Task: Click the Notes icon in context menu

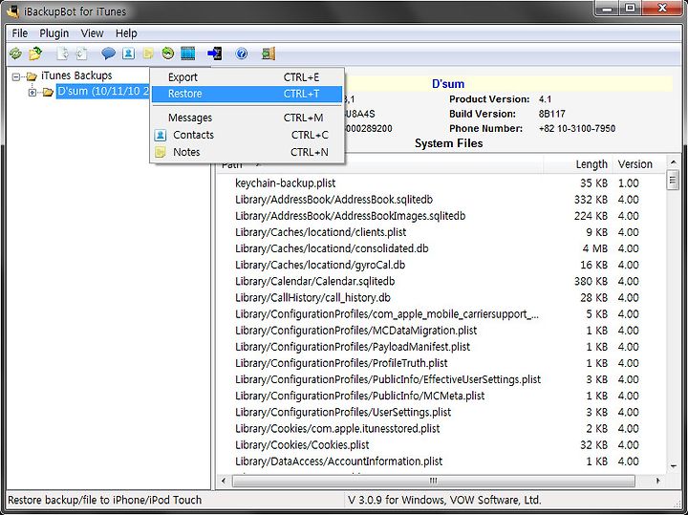Action: tap(161, 152)
